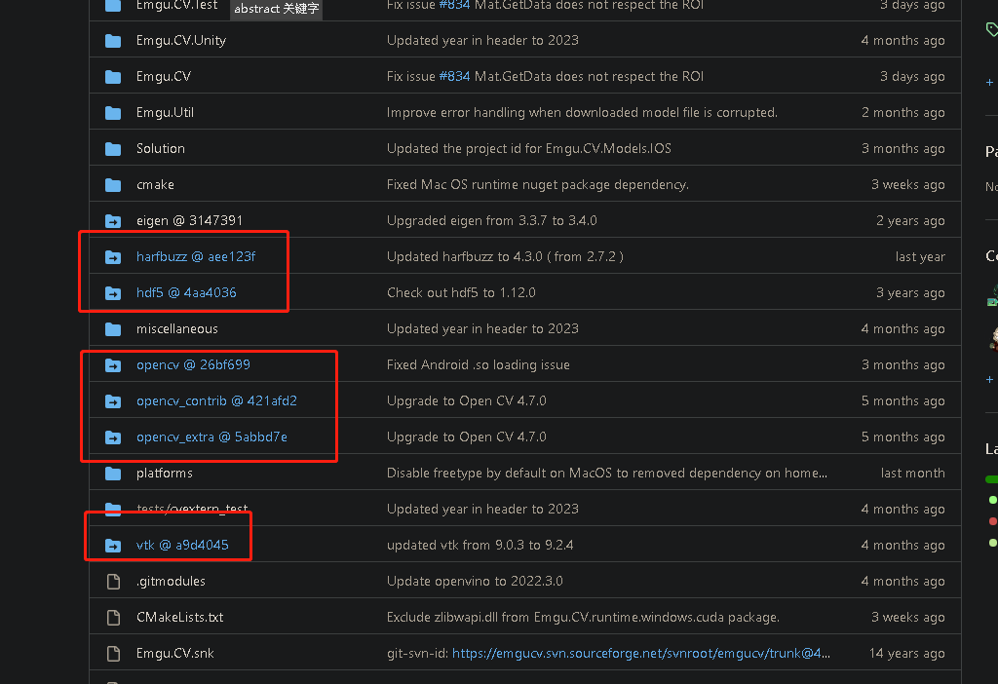Image resolution: width=998 pixels, height=684 pixels.
Task: Open harfbuzz @ aee123f submodule link
Action: tap(195, 256)
